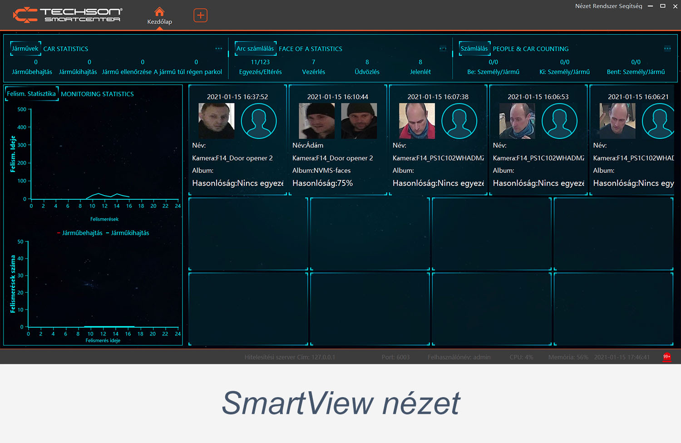
Task: Click the 'Memória: 56%' status bar entry
Action: (568, 357)
